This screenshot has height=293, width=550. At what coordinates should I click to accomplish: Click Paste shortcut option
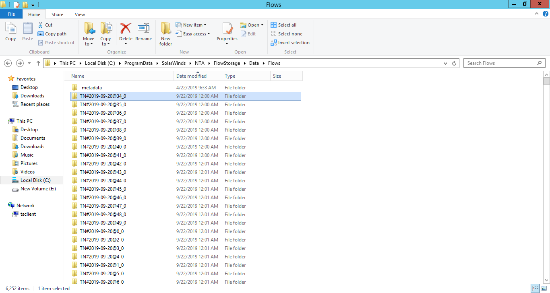point(56,43)
